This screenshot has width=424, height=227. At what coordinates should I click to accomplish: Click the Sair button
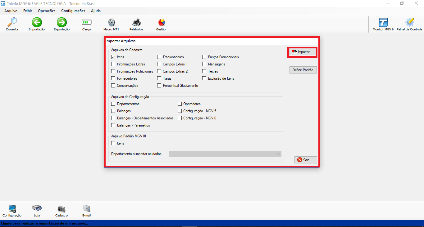click(x=306, y=160)
